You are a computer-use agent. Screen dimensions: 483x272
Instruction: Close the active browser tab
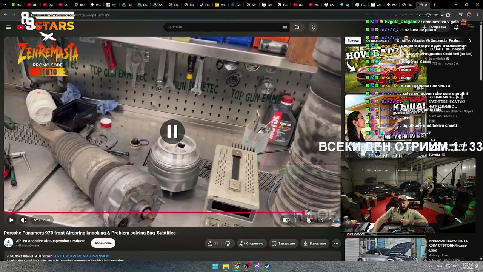(x=426, y=5)
